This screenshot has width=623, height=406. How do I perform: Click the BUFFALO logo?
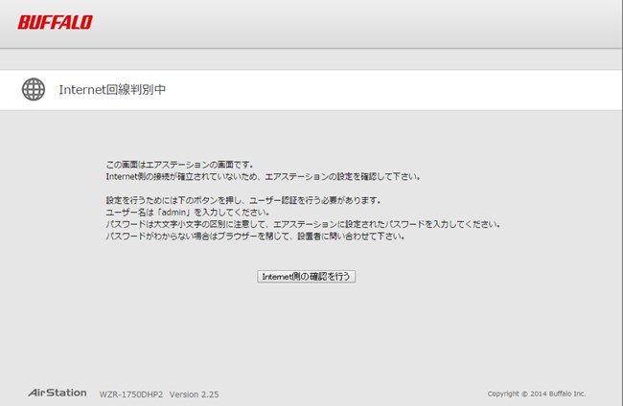(56, 22)
